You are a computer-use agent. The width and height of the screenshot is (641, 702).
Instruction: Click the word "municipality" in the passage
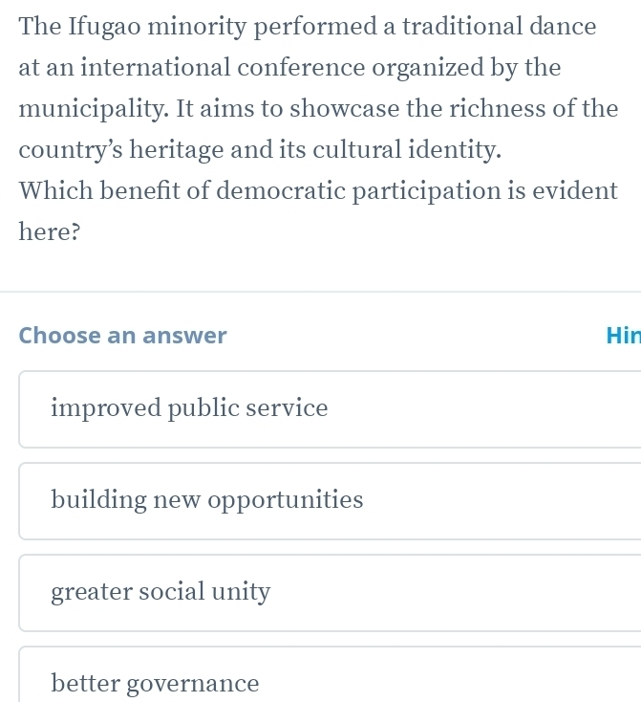(x=91, y=109)
